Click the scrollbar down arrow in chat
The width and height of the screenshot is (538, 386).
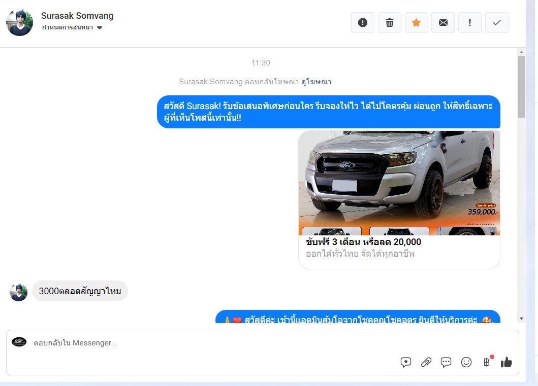[x=521, y=319]
